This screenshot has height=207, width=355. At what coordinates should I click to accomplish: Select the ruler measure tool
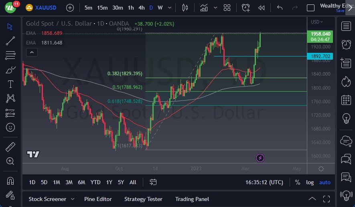pyautogui.click(x=10, y=147)
